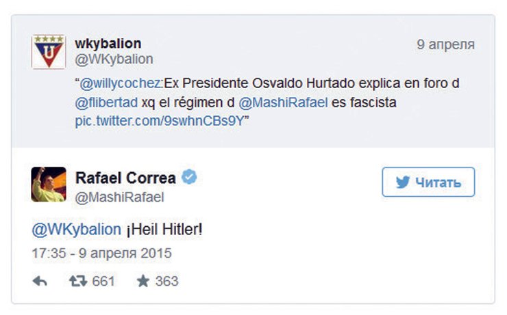This screenshot has height=315, width=507.
Task: Click the Rafael Correa display name
Action: [x=125, y=178]
